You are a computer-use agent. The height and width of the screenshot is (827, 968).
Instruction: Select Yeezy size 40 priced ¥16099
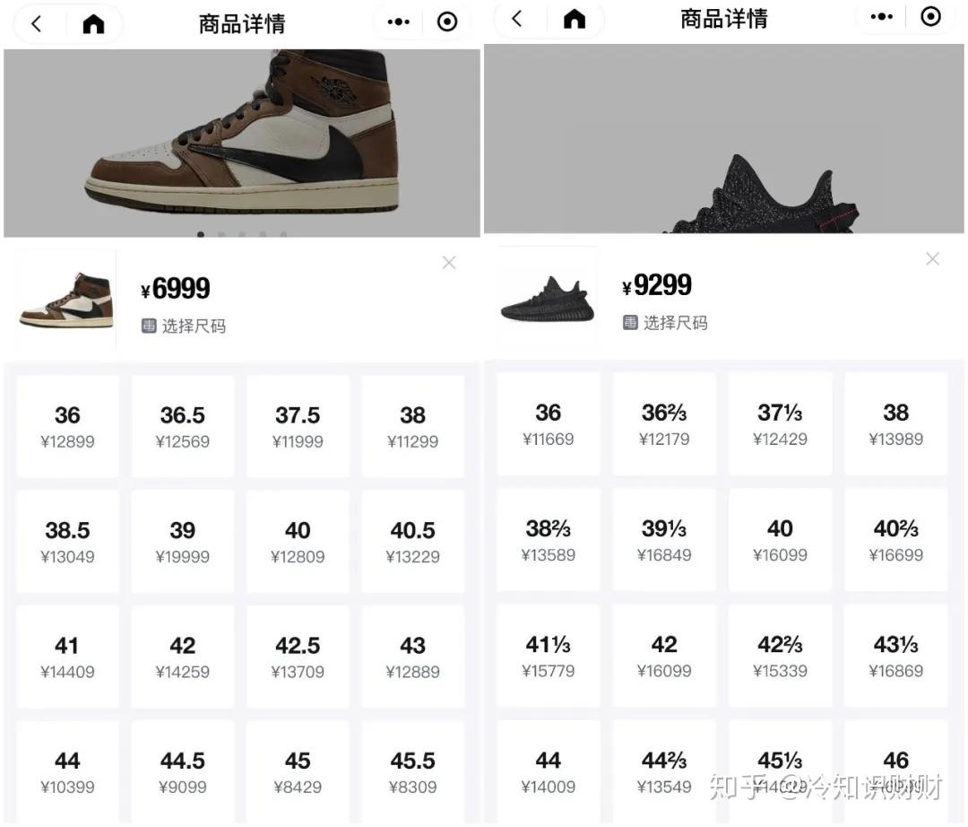pyautogui.click(x=780, y=540)
